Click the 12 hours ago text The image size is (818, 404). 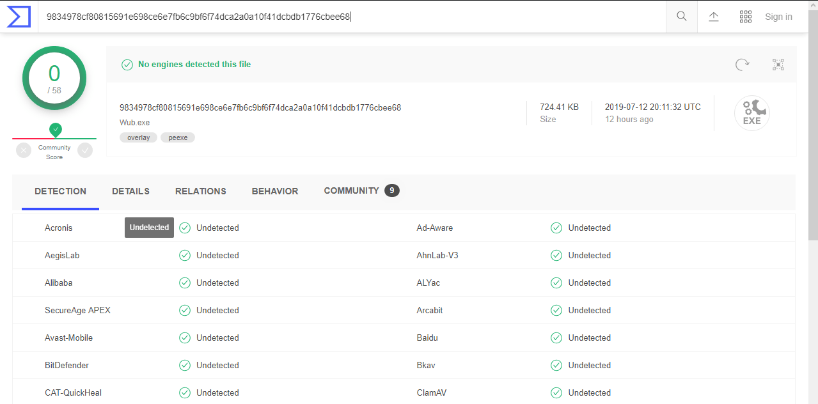pos(629,119)
